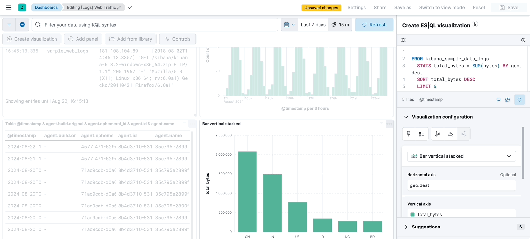530x239 pixels.
Task: Click the search magnifier icon in KQL bar
Action: 38,25
